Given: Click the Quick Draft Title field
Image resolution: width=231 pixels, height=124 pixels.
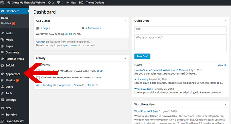Looking at the screenshot, I should click(180, 29).
